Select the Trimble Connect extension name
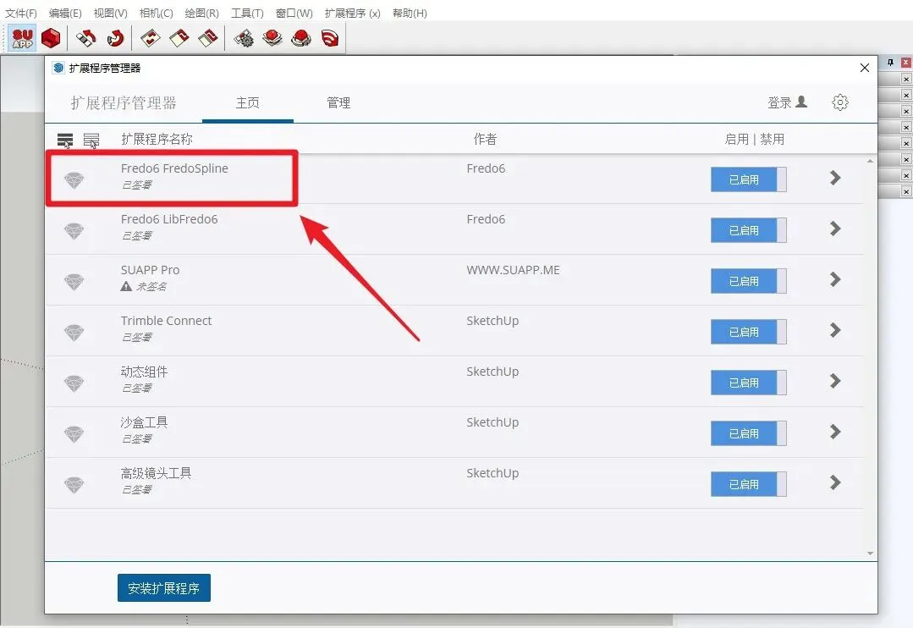Screen dimensions: 913x628 (166, 321)
